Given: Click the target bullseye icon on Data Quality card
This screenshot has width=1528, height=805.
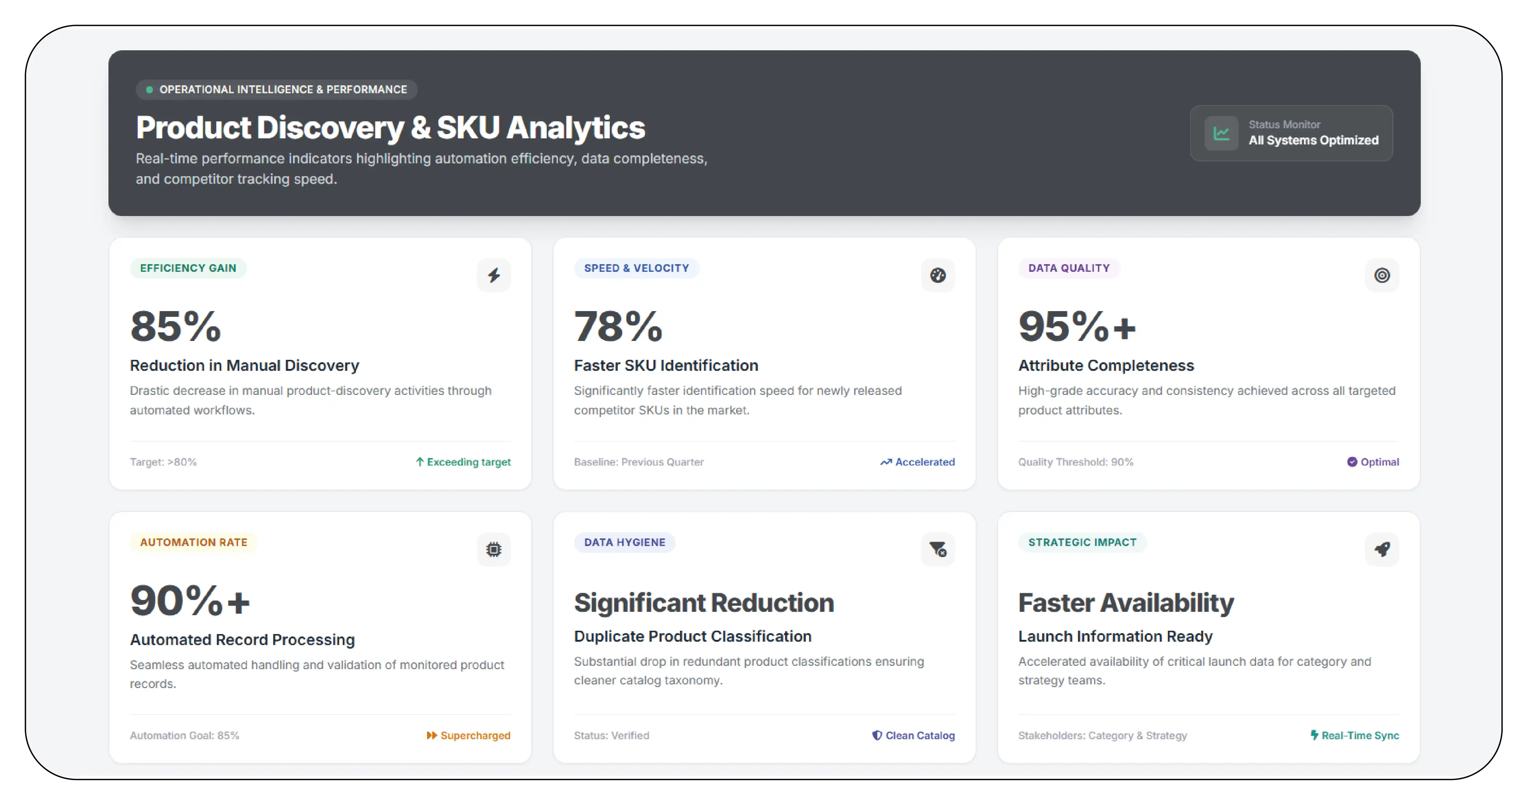Looking at the screenshot, I should click(x=1382, y=275).
